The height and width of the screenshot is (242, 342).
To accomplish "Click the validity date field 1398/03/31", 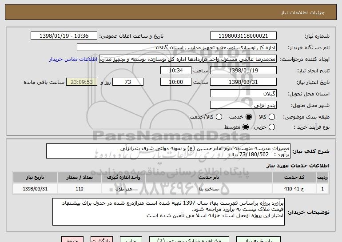I will pos(243,82).
